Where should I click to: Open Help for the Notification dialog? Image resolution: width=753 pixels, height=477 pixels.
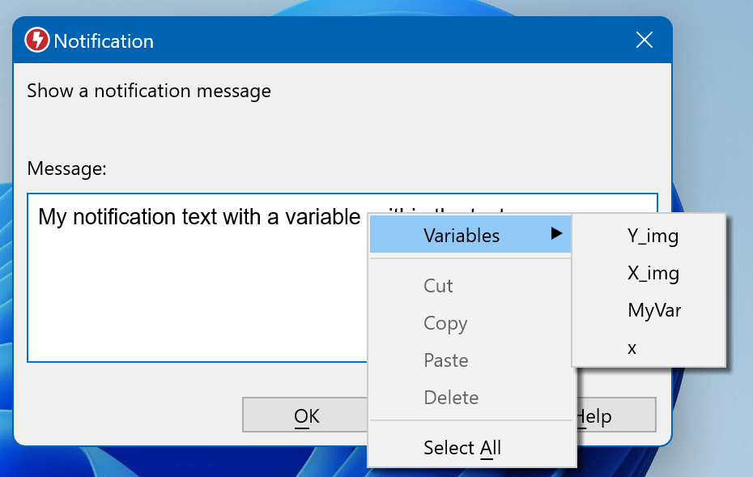click(615, 416)
